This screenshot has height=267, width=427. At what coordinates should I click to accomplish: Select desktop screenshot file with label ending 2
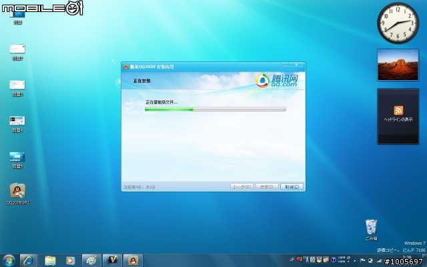17,52
